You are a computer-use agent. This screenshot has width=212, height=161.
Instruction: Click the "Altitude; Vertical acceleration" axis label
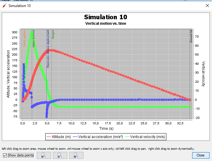[8, 74]
